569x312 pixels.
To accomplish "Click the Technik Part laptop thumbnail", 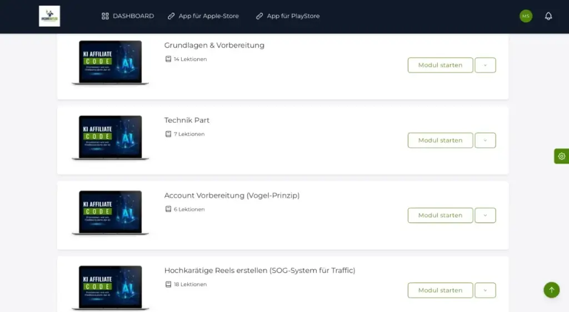I will 110,138.
